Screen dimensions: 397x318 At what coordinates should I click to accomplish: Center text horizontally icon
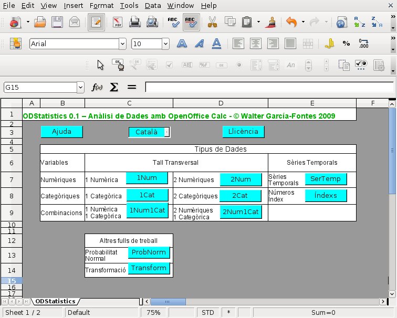pyautogui.click(x=256, y=44)
